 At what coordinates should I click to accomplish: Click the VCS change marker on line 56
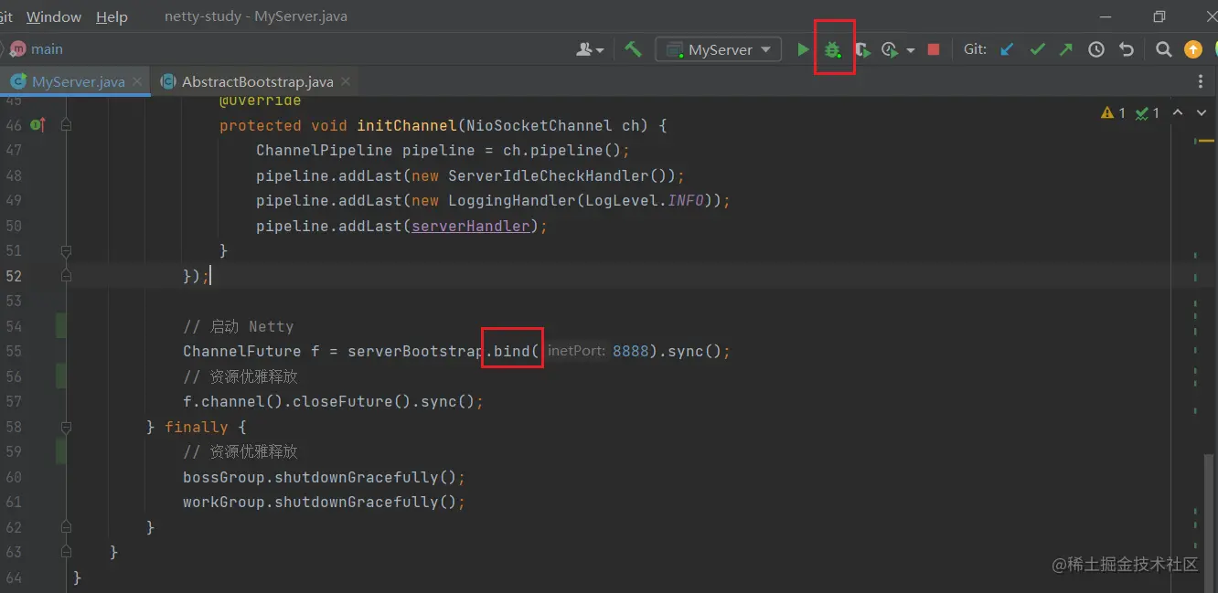point(61,376)
